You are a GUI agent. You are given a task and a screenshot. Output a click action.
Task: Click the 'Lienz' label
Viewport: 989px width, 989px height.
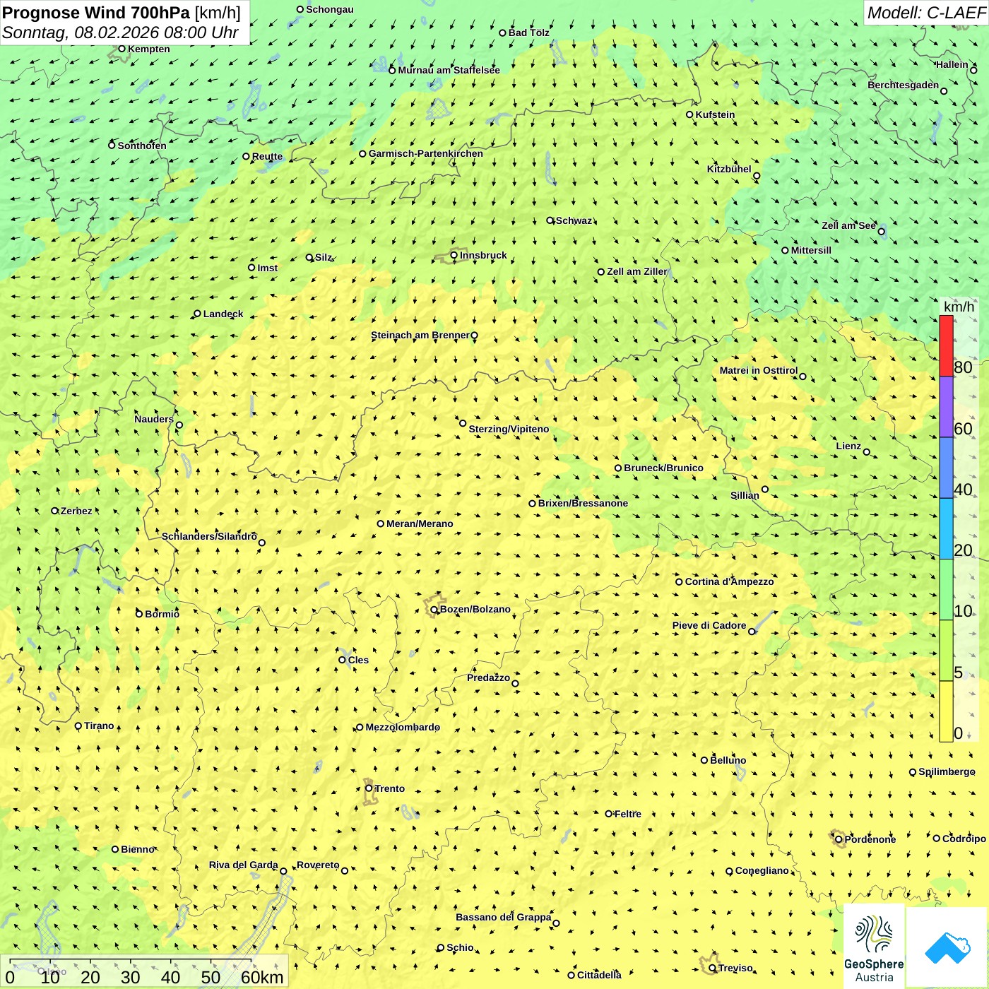[x=848, y=446]
